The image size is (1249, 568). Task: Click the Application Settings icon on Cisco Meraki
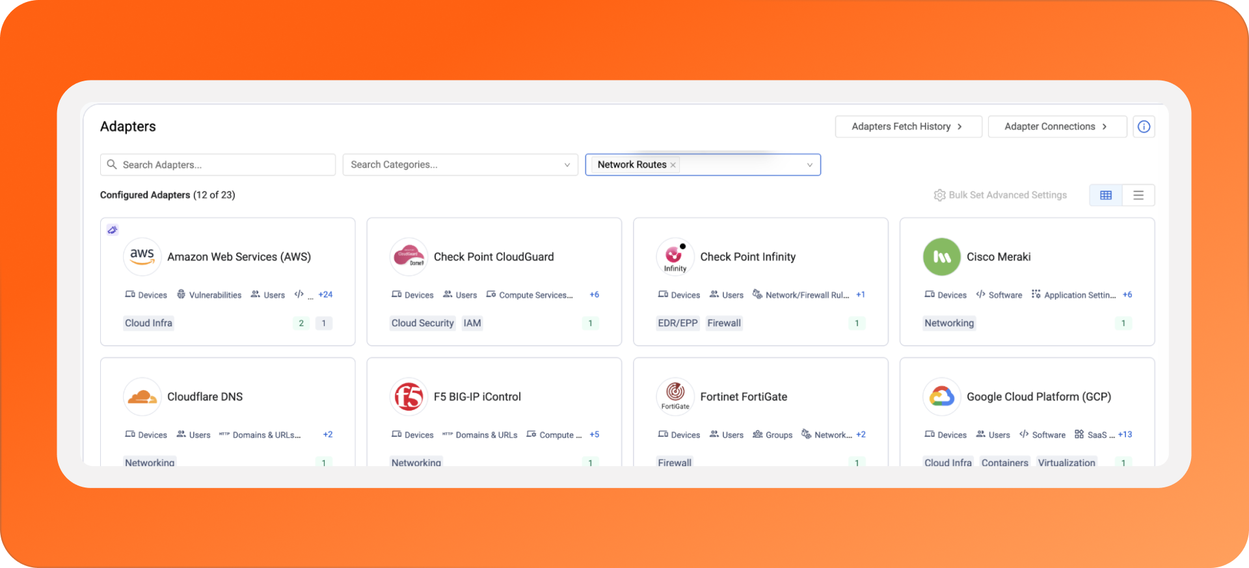(x=1036, y=294)
